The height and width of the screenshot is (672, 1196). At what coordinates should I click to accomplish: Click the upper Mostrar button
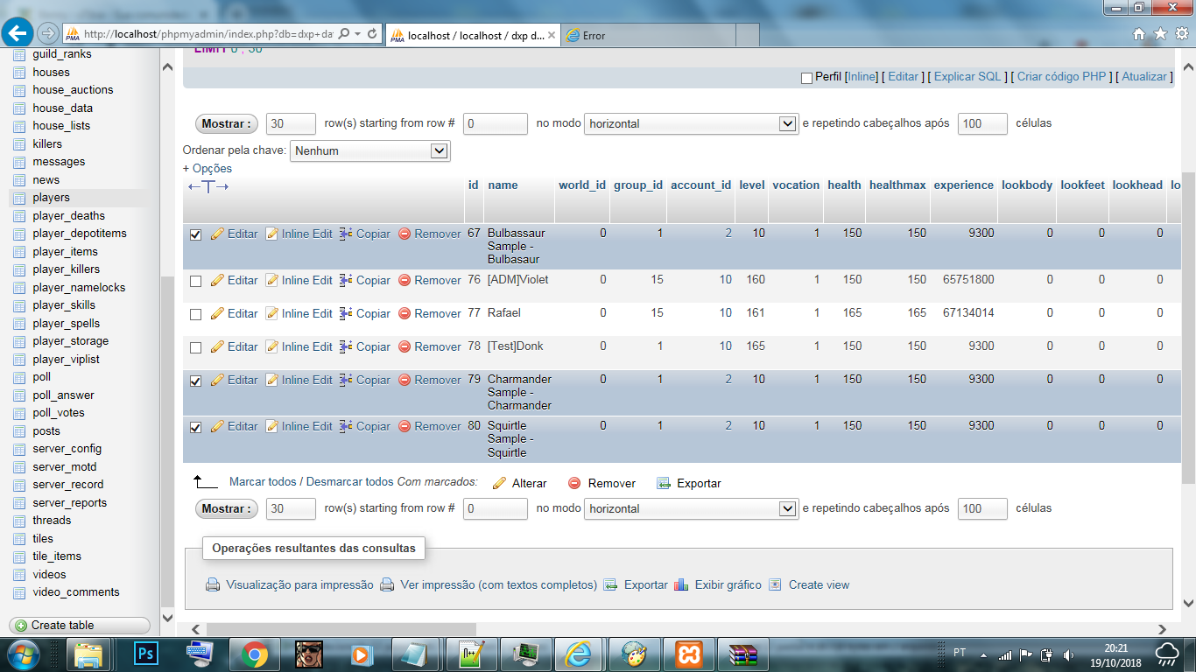pos(227,123)
